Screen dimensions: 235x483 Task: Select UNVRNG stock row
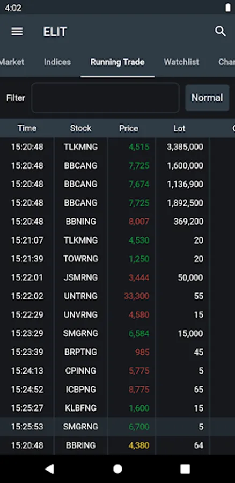point(117,315)
